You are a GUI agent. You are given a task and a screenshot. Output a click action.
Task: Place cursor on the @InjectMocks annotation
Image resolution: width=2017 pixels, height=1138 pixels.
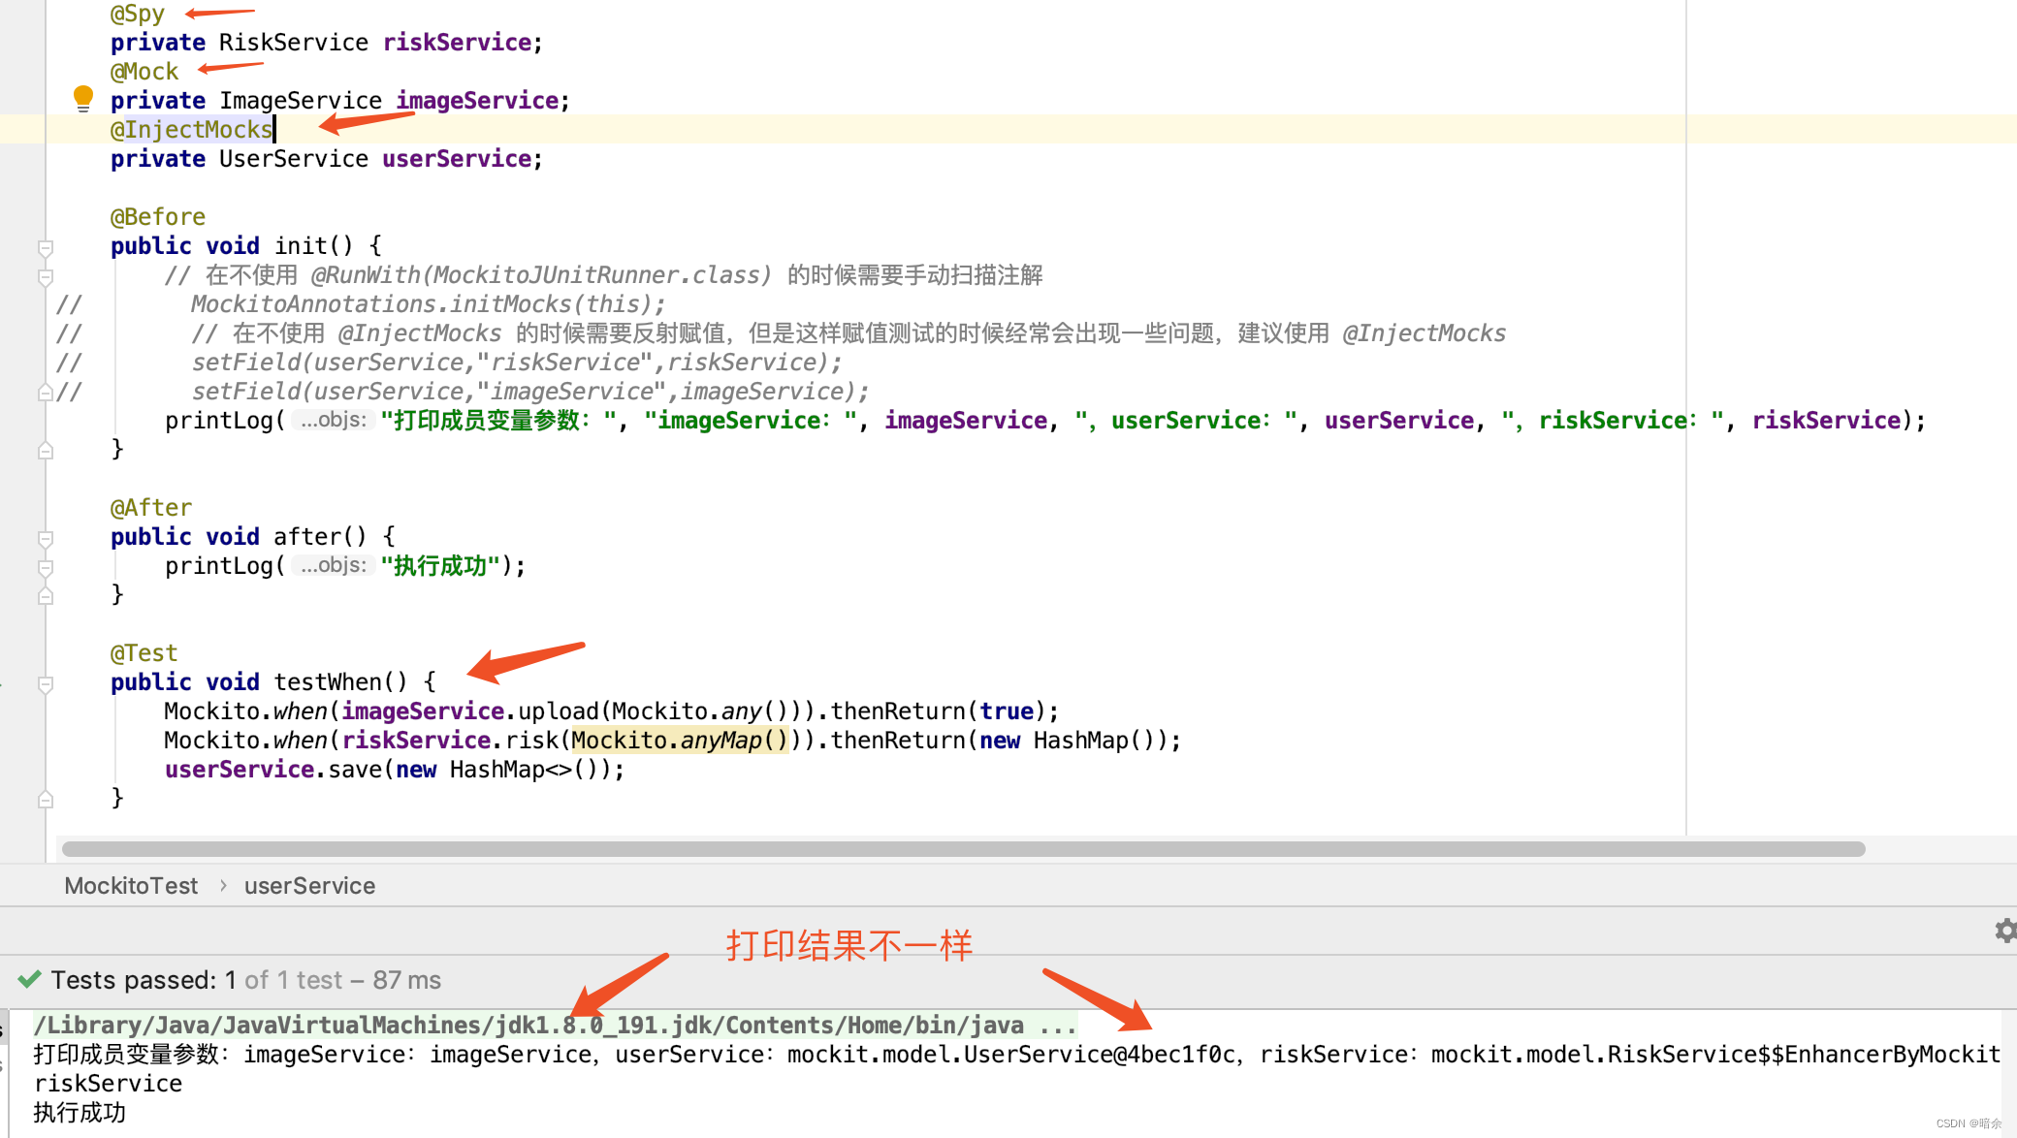coord(192,129)
